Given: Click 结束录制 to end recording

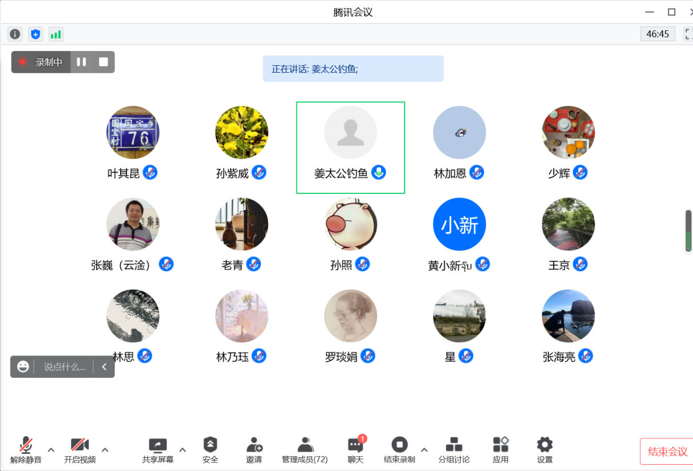Looking at the screenshot, I should (399, 450).
